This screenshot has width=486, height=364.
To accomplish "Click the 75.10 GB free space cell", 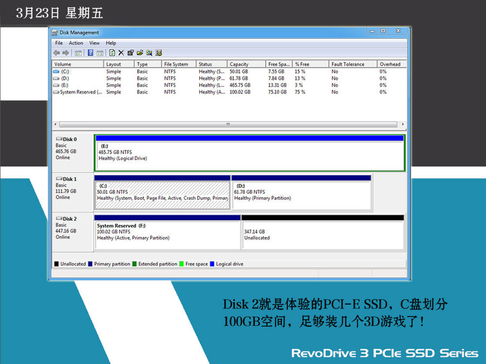I will [x=278, y=92].
